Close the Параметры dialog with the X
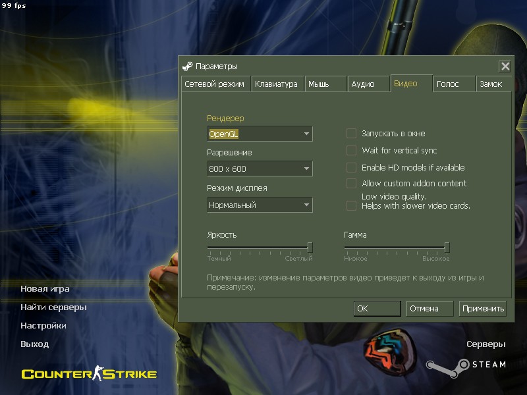Viewport: 527px width, 395px height. [x=505, y=66]
